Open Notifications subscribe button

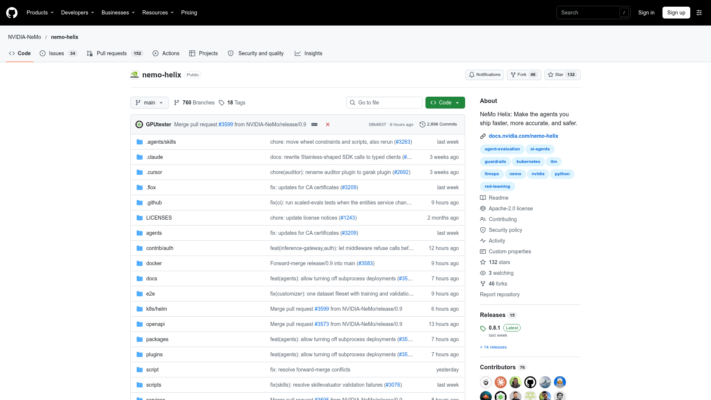484,75
